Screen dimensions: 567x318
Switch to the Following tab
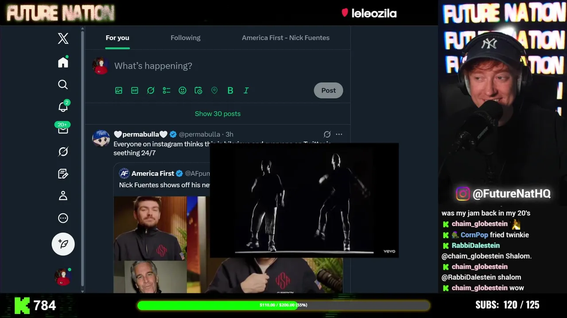pyautogui.click(x=186, y=38)
